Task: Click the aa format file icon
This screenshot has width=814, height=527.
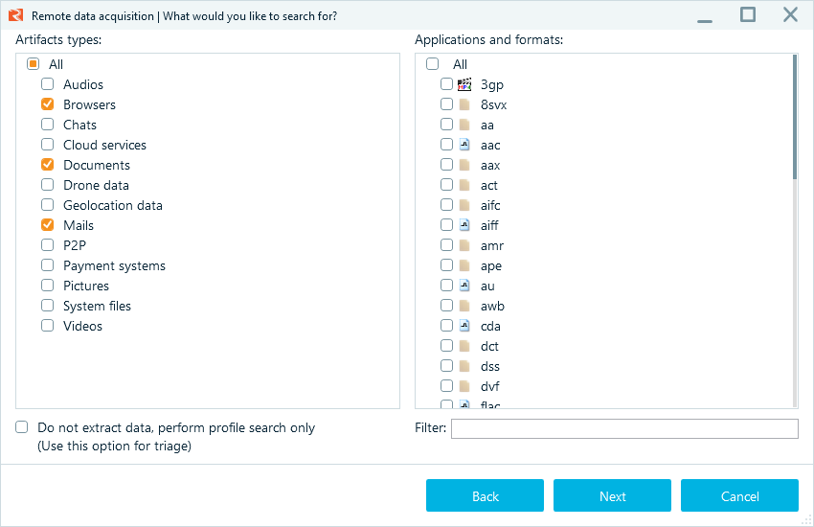Action: pyautogui.click(x=464, y=125)
